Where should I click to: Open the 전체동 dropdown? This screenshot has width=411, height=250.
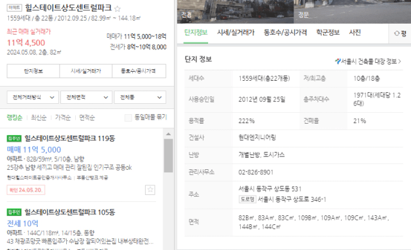click(x=140, y=97)
